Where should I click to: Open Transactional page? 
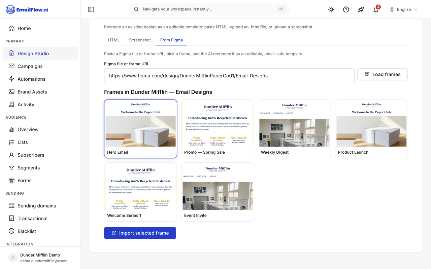pyautogui.click(x=40, y=219)
